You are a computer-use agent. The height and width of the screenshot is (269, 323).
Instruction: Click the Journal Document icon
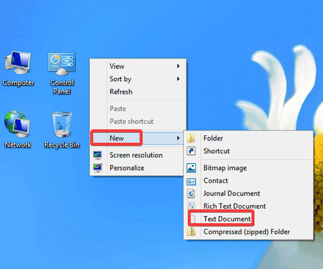tap(191, 193)
